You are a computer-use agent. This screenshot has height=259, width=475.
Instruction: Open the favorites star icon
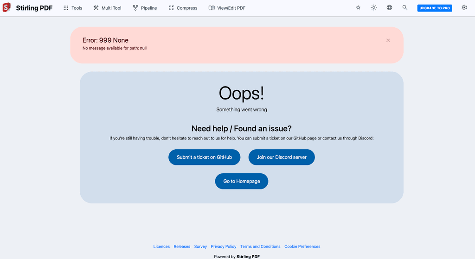click(358, 8)
